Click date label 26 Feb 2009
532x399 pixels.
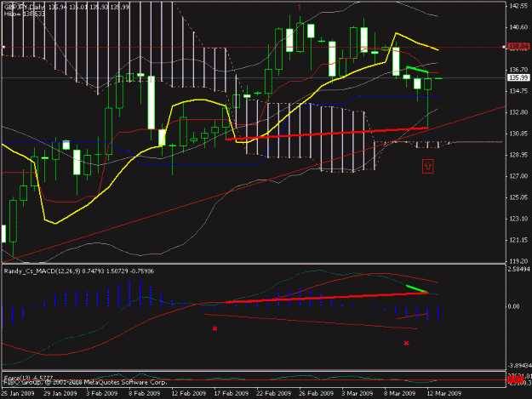click(x=316, y=393)
